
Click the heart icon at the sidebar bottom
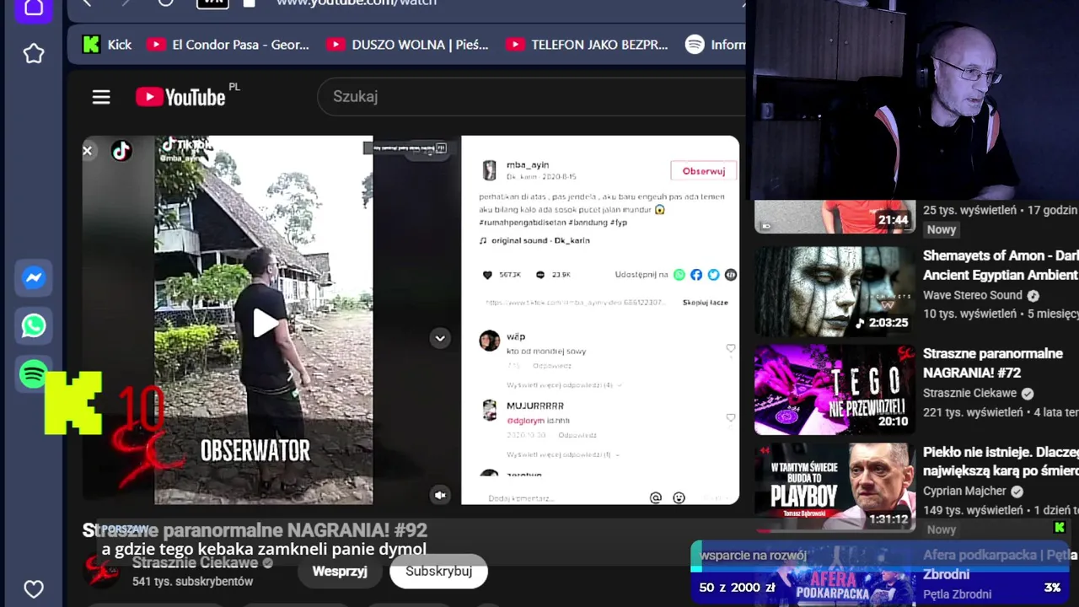coord(34,589)
